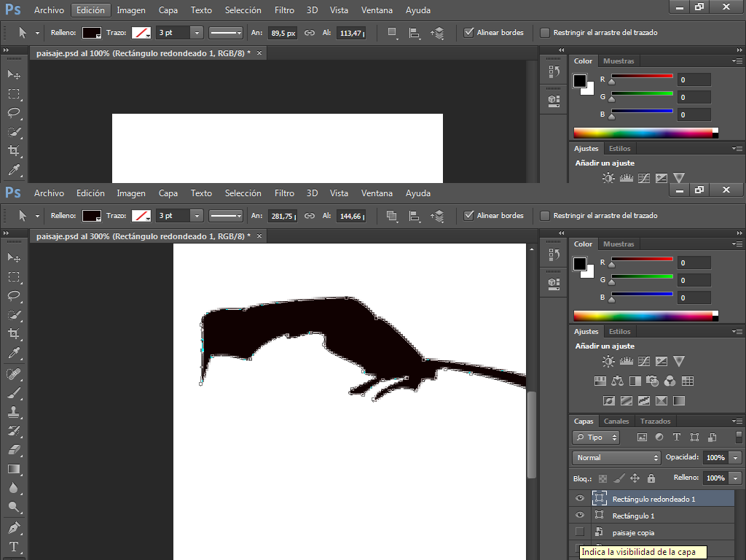Open Edición menu in the 100% window
This screenshot has height=560, width=746.
pos(90,10)
